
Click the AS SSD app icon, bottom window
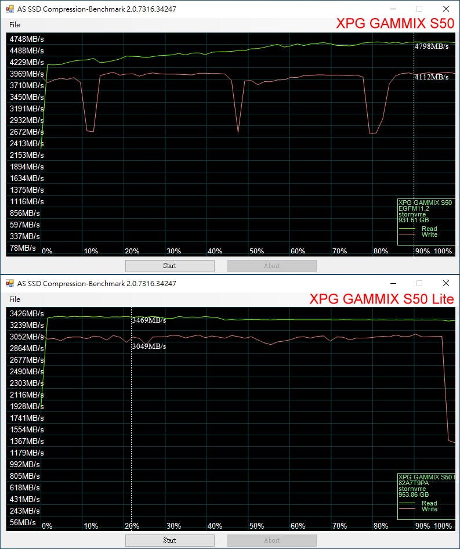pos(9,283)
